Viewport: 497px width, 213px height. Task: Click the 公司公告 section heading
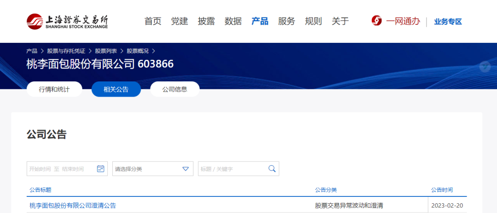[x=46, y=134]
